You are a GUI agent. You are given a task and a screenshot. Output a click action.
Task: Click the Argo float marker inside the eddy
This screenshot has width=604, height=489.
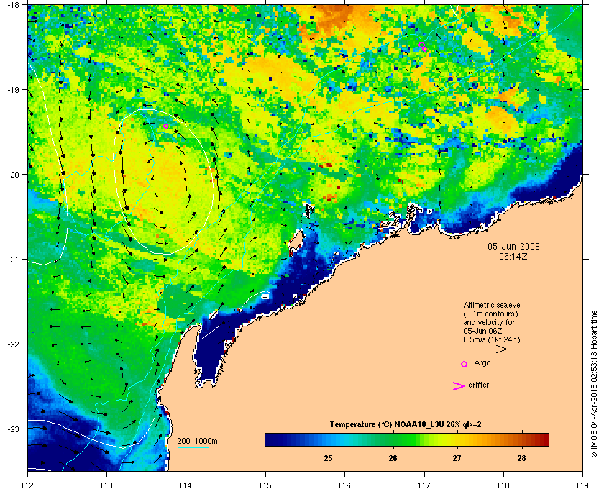[x=165, y=126]
